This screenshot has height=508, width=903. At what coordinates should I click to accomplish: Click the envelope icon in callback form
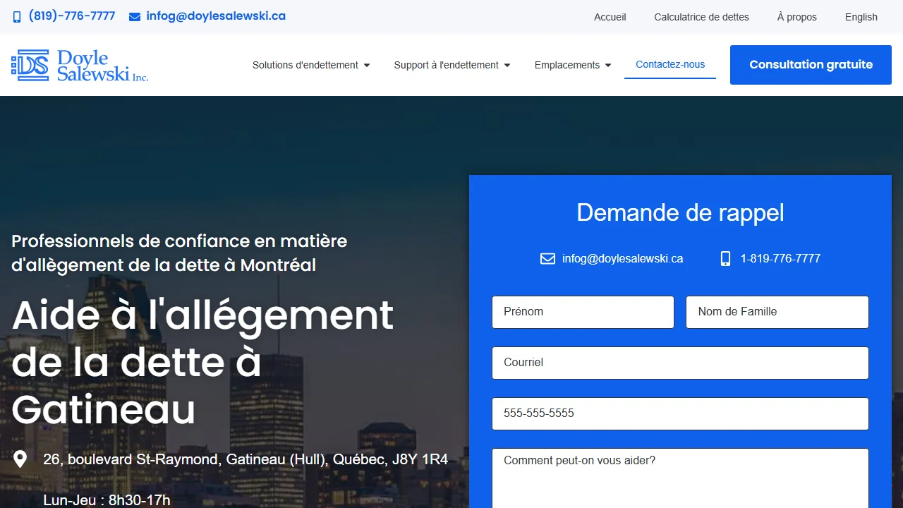click(x=547, y=259)
